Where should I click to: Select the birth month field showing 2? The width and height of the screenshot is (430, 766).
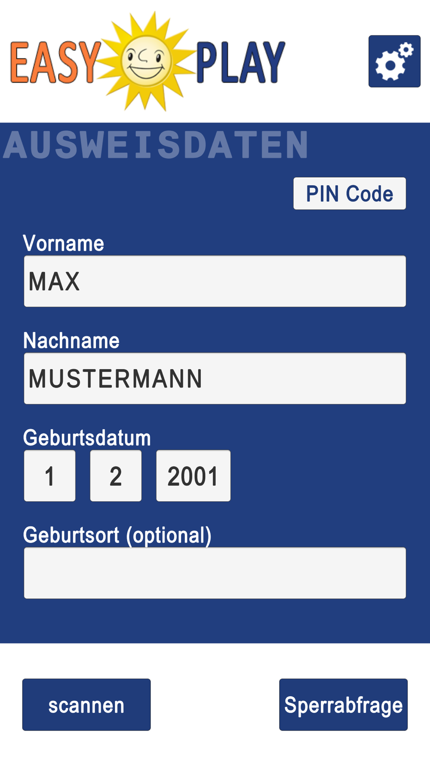116,476
